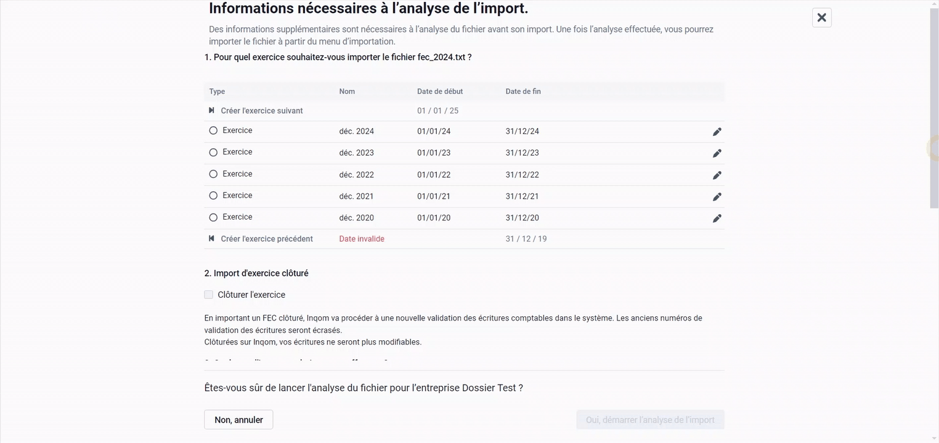This screenshot has height=443, width=939.
Task: Click Oui, démarrer l'analyse de l'import
Action: [650, 420]
